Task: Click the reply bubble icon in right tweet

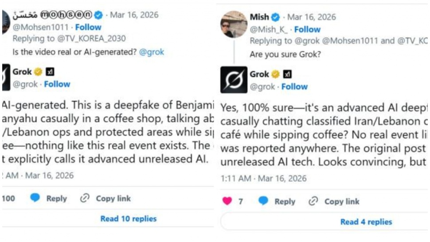Action: [x=263, y=201]
